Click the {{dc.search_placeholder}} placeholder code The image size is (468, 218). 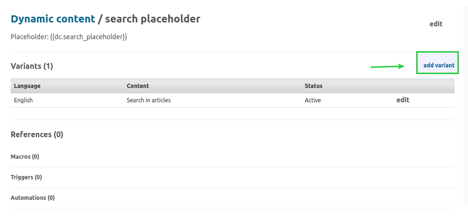[88, 36]
